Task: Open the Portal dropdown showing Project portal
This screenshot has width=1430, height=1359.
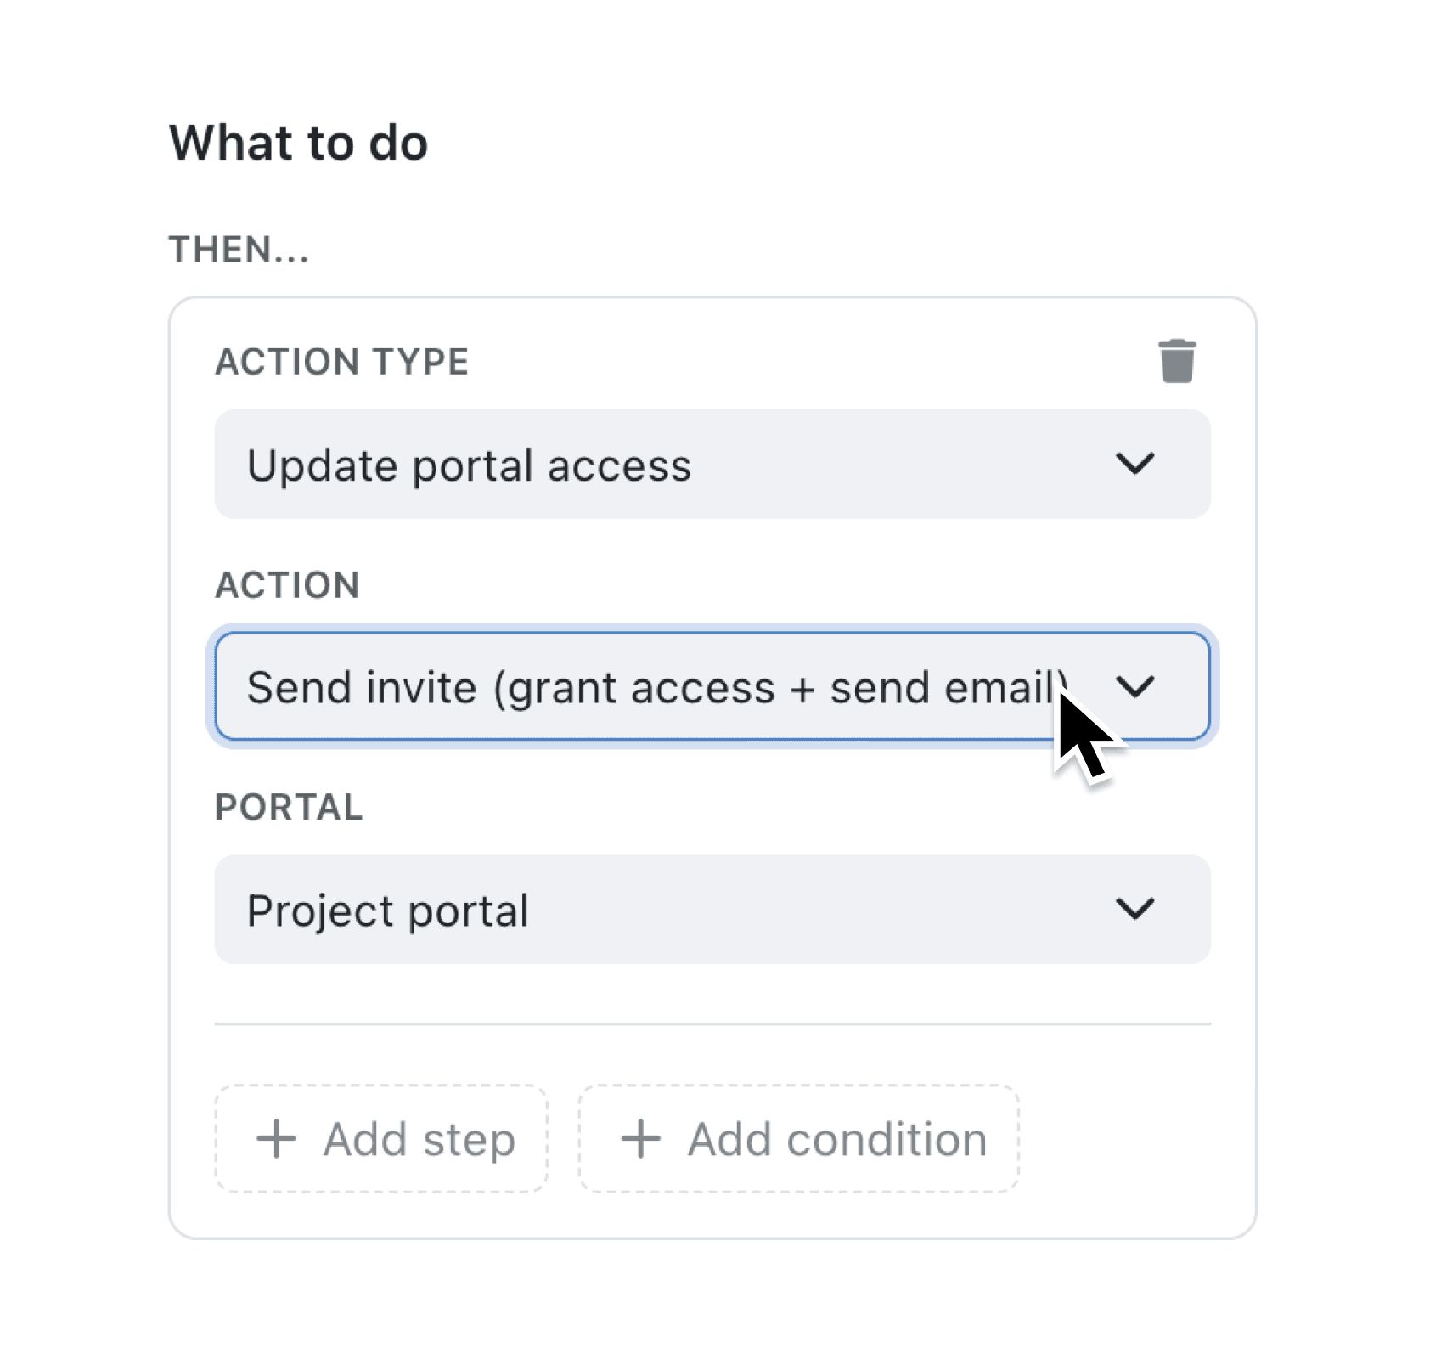Action: tap(712, 910)
